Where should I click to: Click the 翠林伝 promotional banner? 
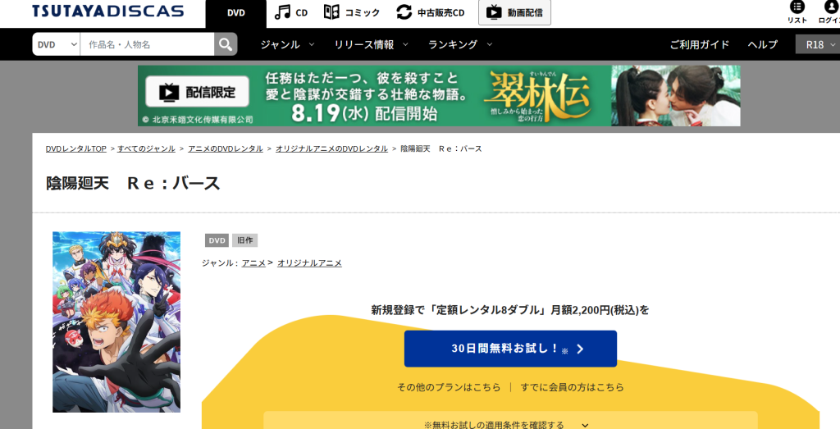(x=439, y=96)
